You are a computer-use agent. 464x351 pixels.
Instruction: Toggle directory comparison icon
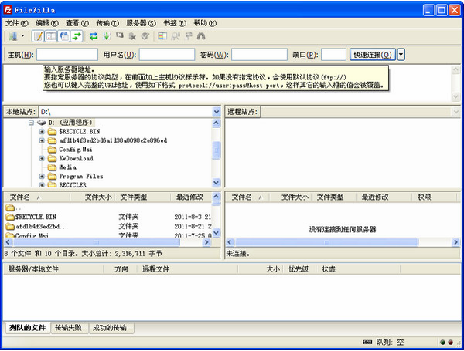coord(176,36)
